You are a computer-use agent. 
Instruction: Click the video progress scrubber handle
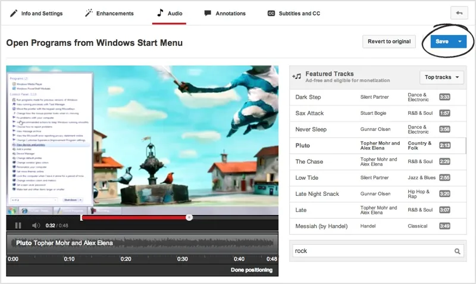(x=189, y=217)
